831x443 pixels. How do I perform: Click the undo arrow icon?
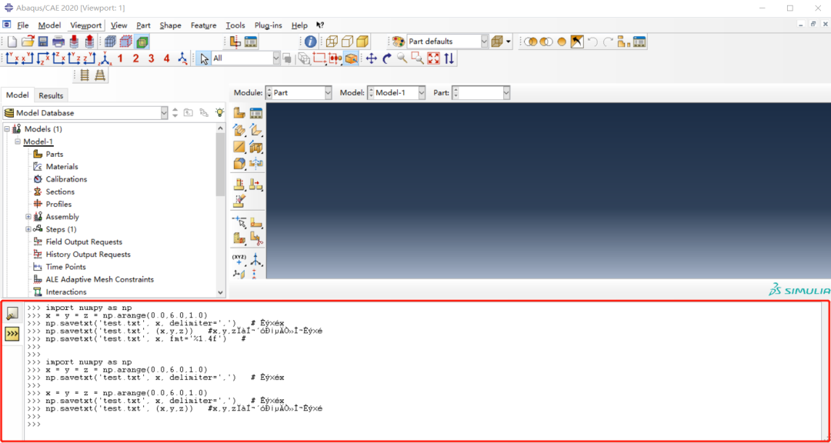pyautogui.click(x=593, y=42)
